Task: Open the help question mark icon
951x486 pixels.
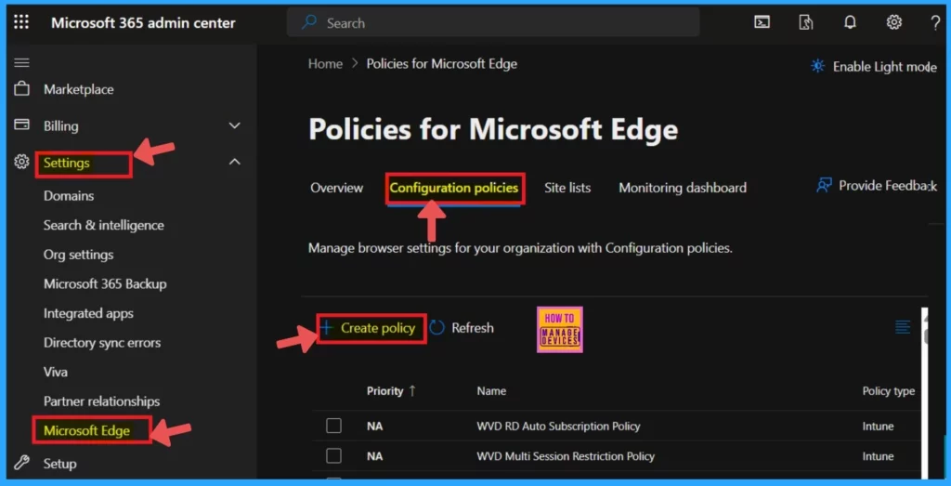Action: click(x=935, y=23)
